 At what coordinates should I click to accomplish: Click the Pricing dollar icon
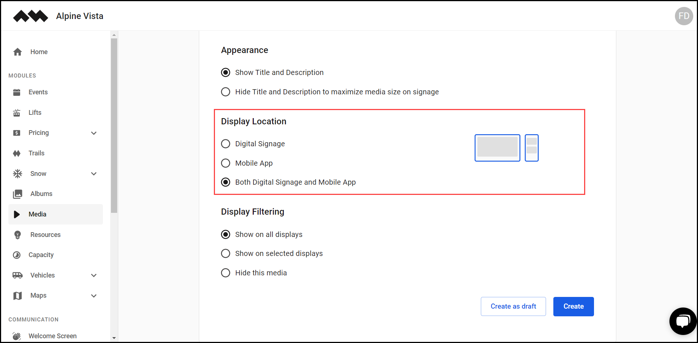(17, 133)
